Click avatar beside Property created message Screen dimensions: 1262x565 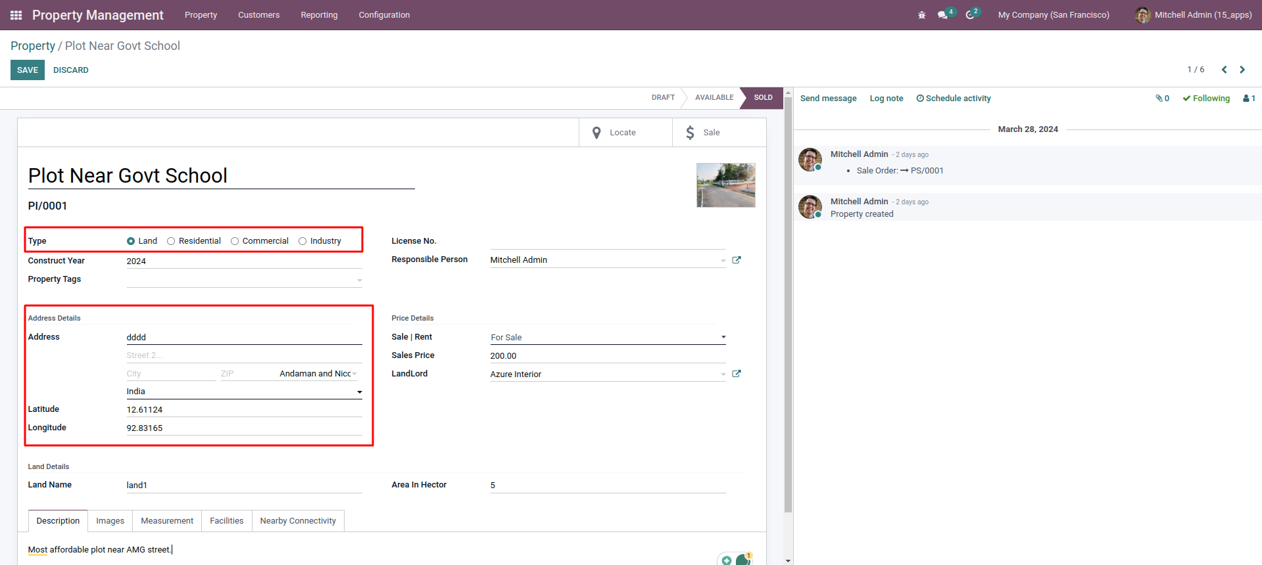pyautogui.click(x=810, y=207)
